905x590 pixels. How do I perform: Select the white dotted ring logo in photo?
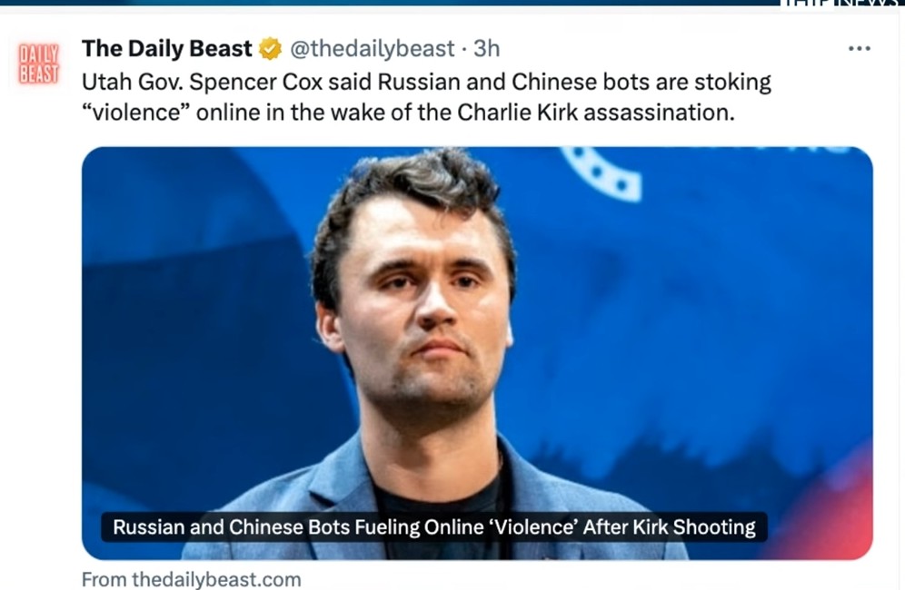coord(601,175)
